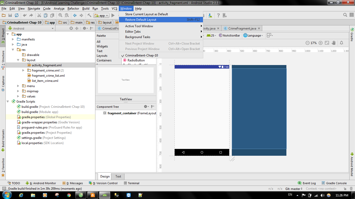Click the Zoom to Fit Screen icon
The width and height of the screenshot is (355, 199).
[327, 43]
